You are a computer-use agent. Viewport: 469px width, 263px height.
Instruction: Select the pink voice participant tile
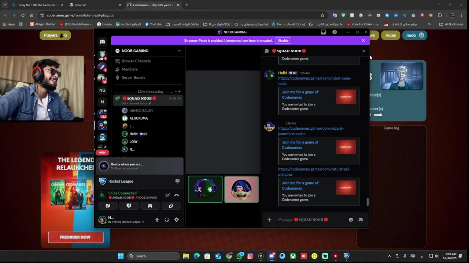pos(241,189)
